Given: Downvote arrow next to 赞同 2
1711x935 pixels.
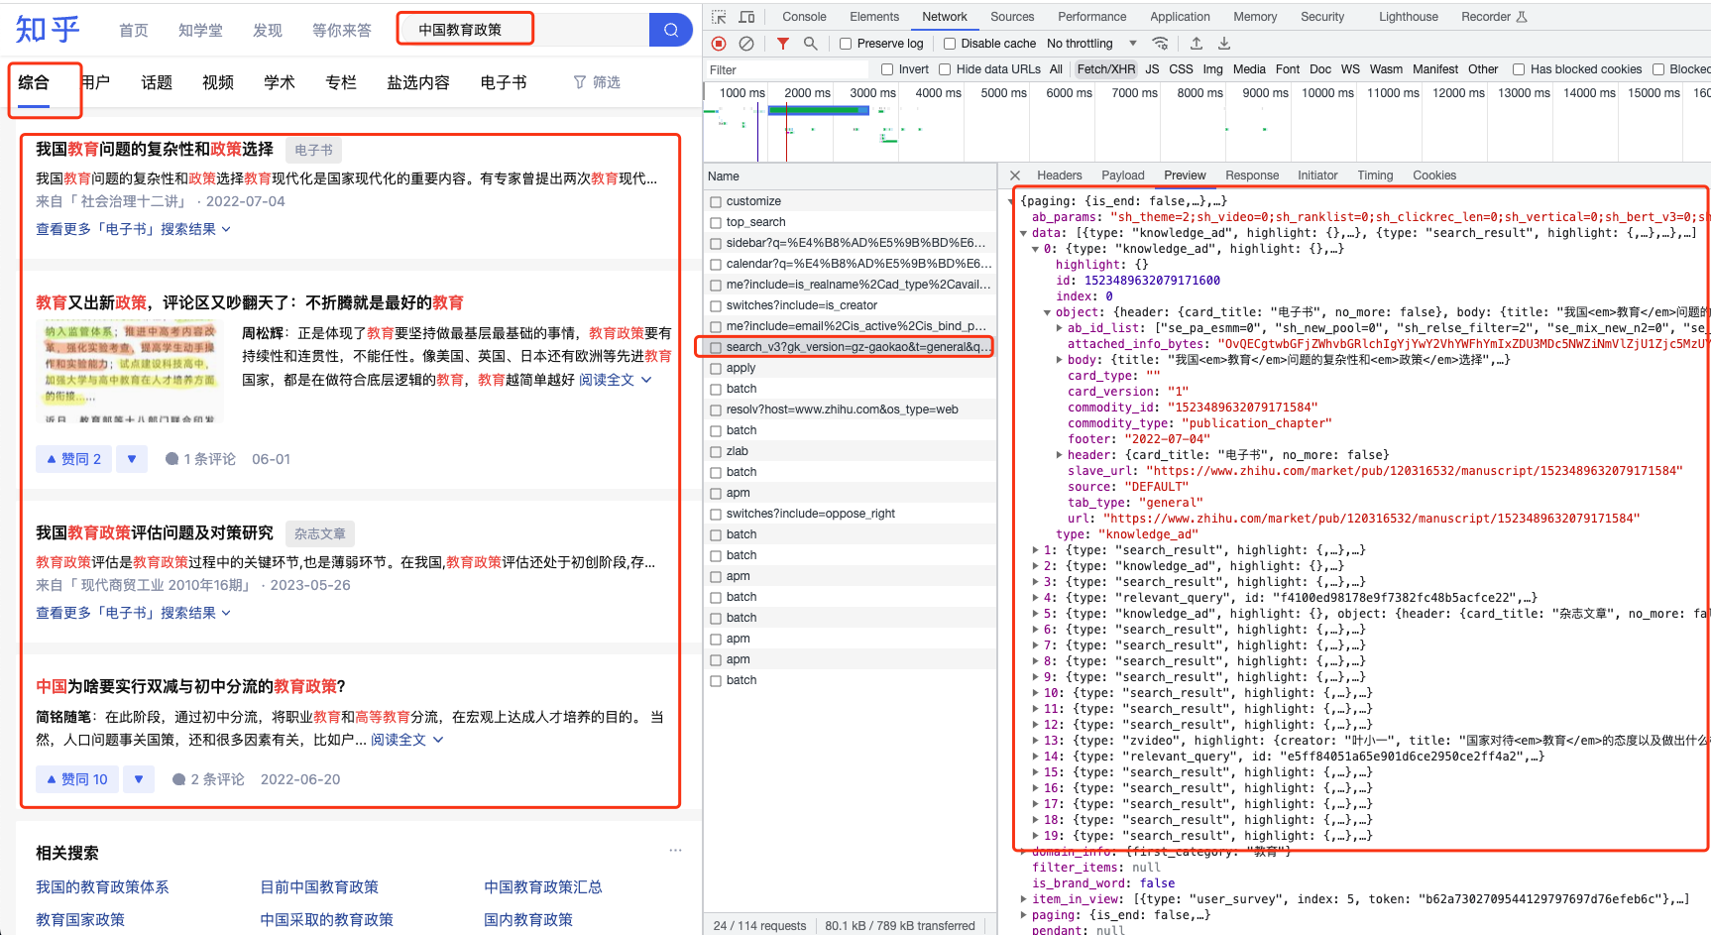Looking at the screenshot, I should [x=132, y=459].
